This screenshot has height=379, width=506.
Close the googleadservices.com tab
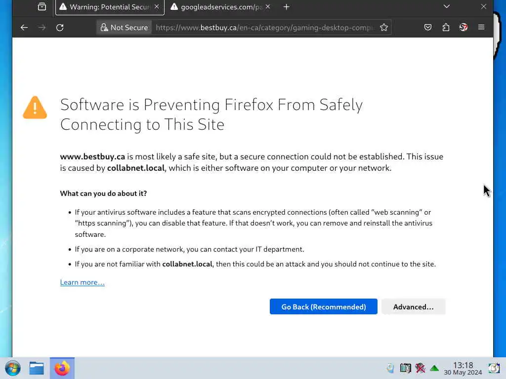(268, 7)
